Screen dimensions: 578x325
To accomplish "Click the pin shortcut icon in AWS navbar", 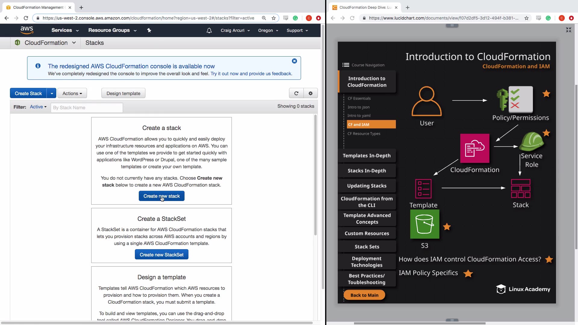I will coord(149,30).
